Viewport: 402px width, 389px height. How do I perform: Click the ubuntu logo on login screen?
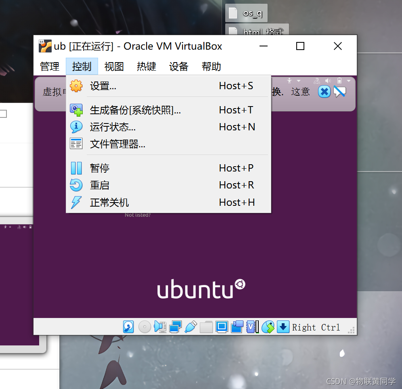(201, 289)
